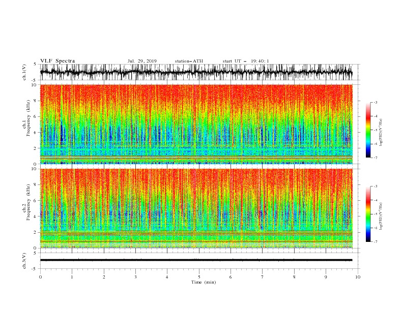Click the "ch.3(V)" axis label

[24, 261]
